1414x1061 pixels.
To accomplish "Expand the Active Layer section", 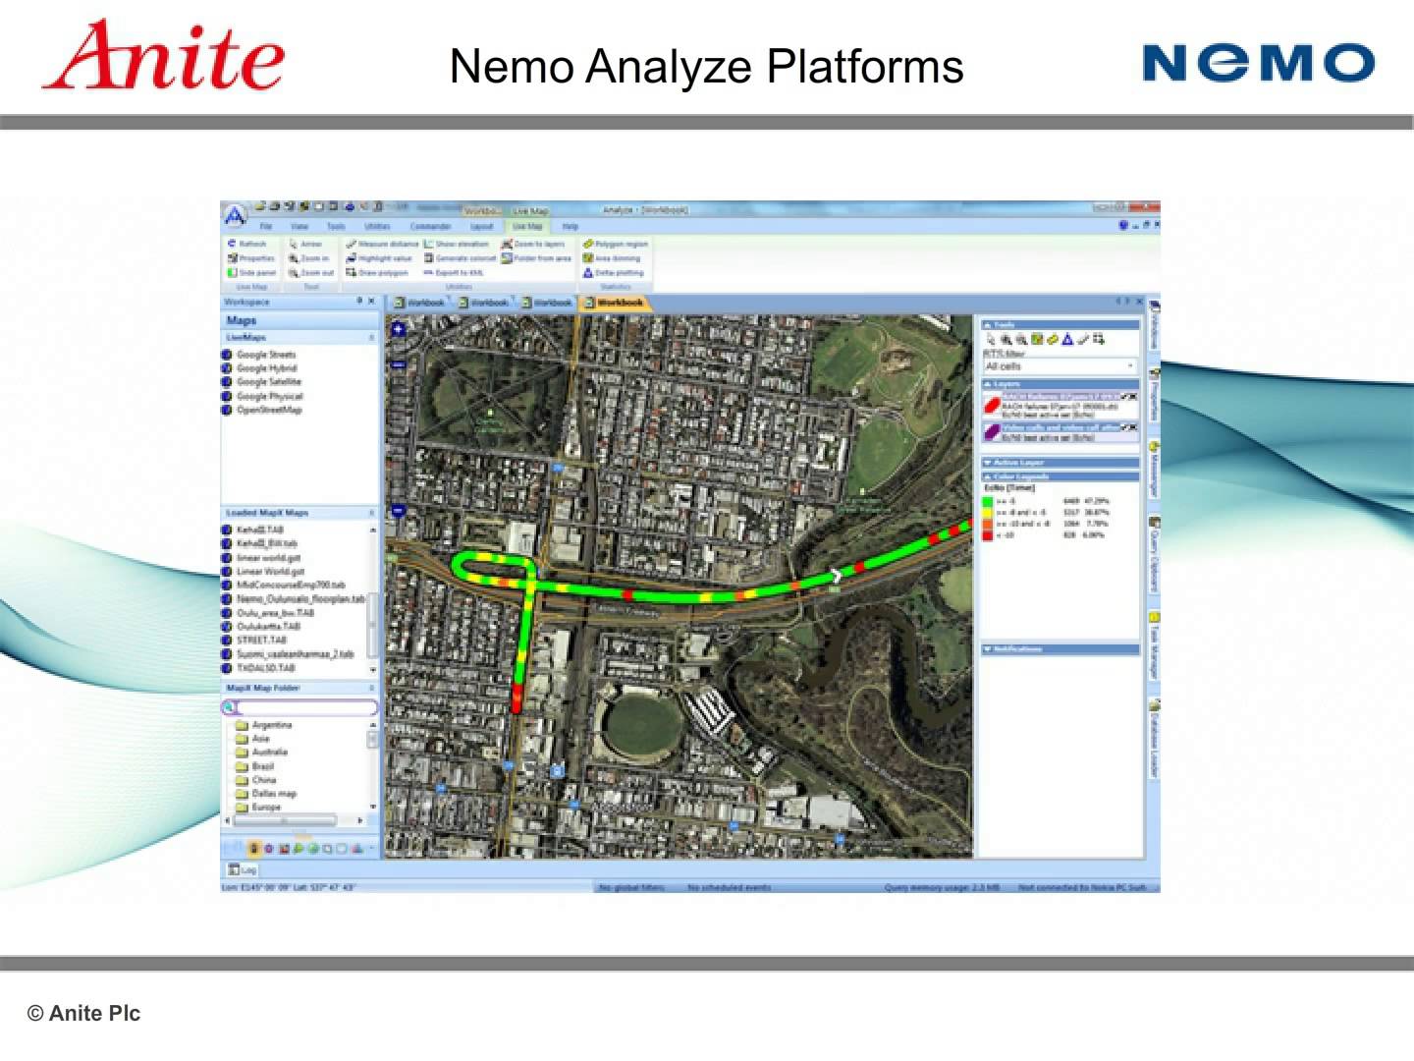I will coord(988,463).
